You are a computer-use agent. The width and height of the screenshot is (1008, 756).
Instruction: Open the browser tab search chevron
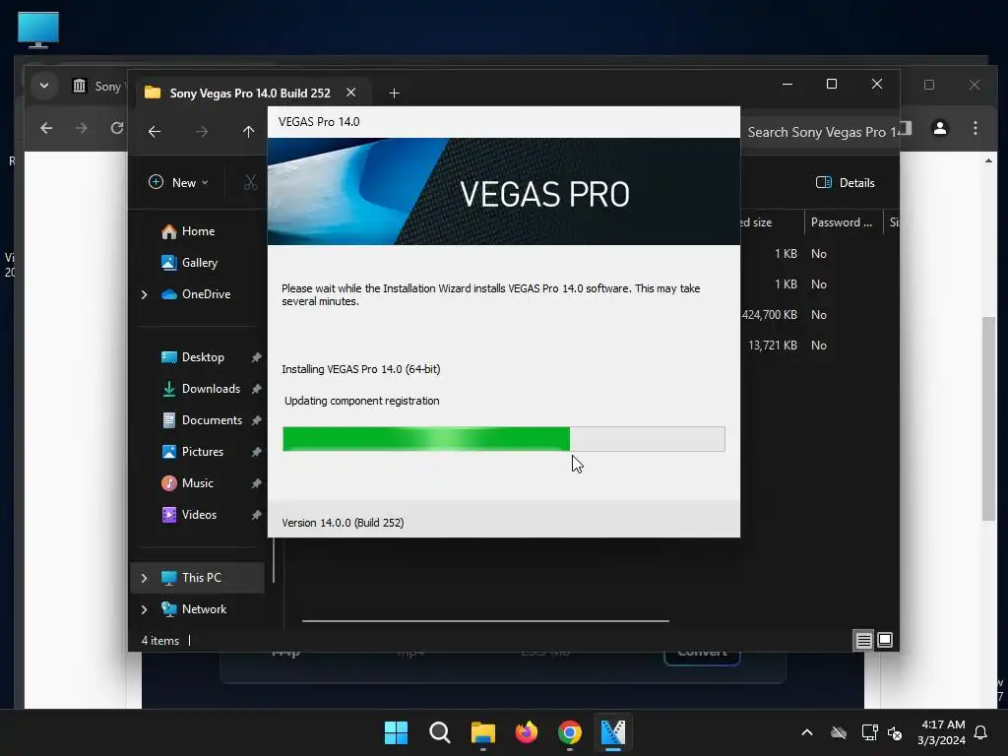click(x=44, y=86)
